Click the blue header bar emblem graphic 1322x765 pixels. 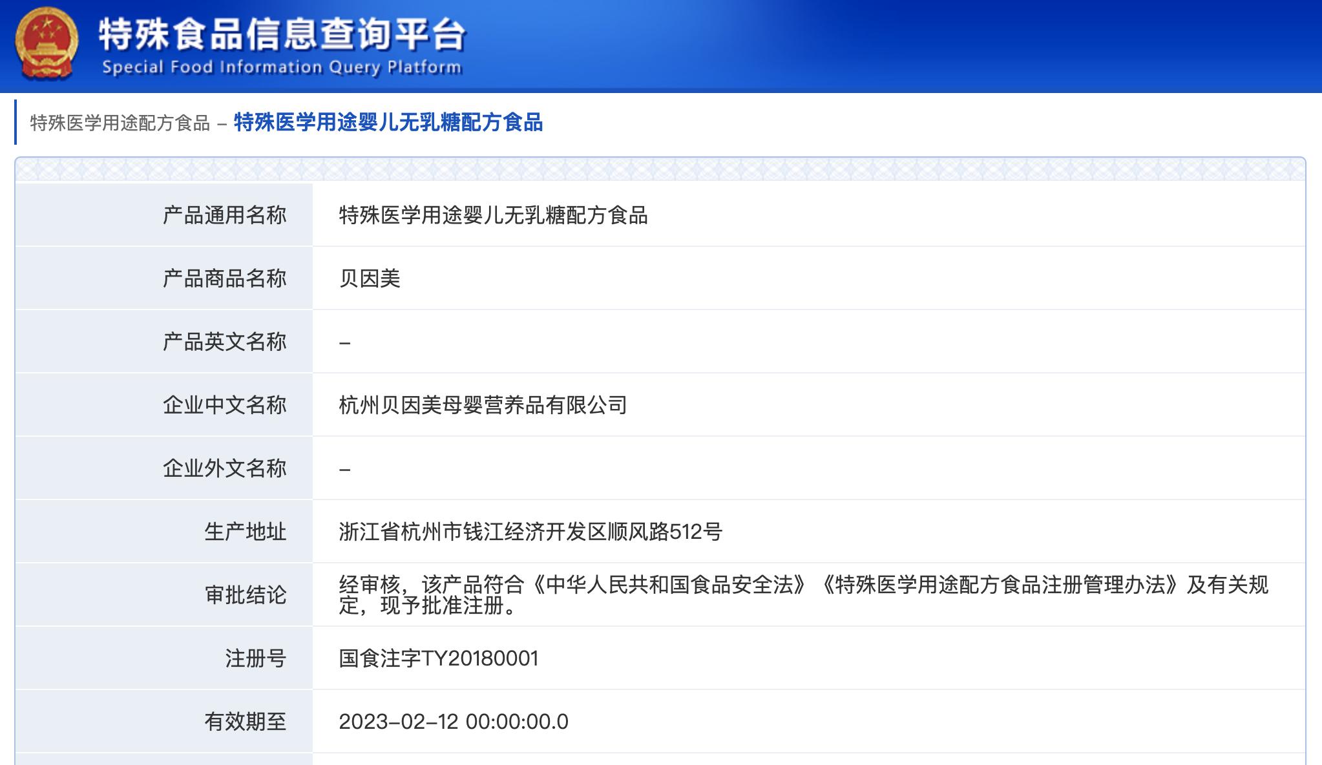[x=47, y=45]
